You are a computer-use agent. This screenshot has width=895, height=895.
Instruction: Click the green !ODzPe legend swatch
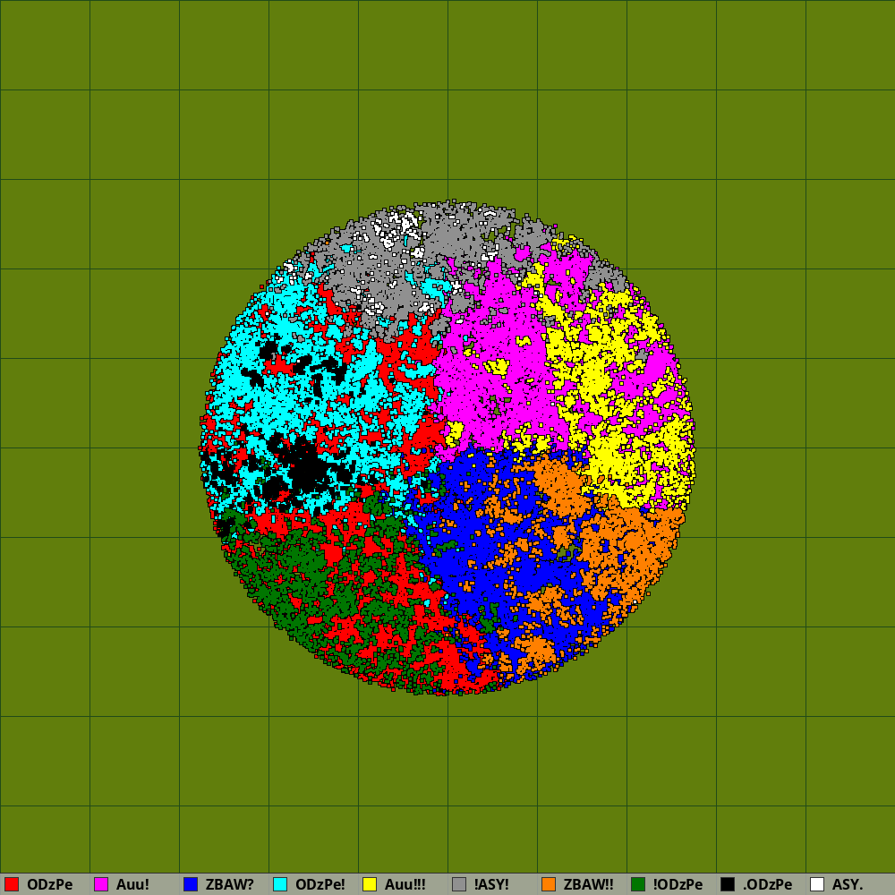pyautogui.click(x=638, y=884)
